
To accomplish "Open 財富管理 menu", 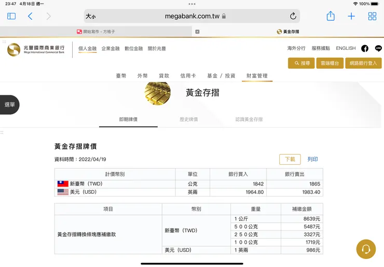I will coord(257,76).
